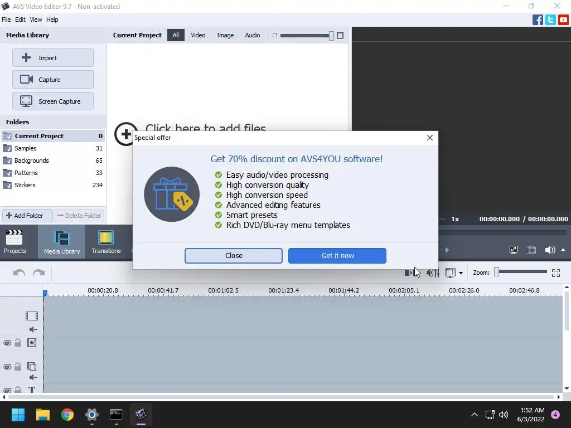Expand the preview volume arrow

563,250
